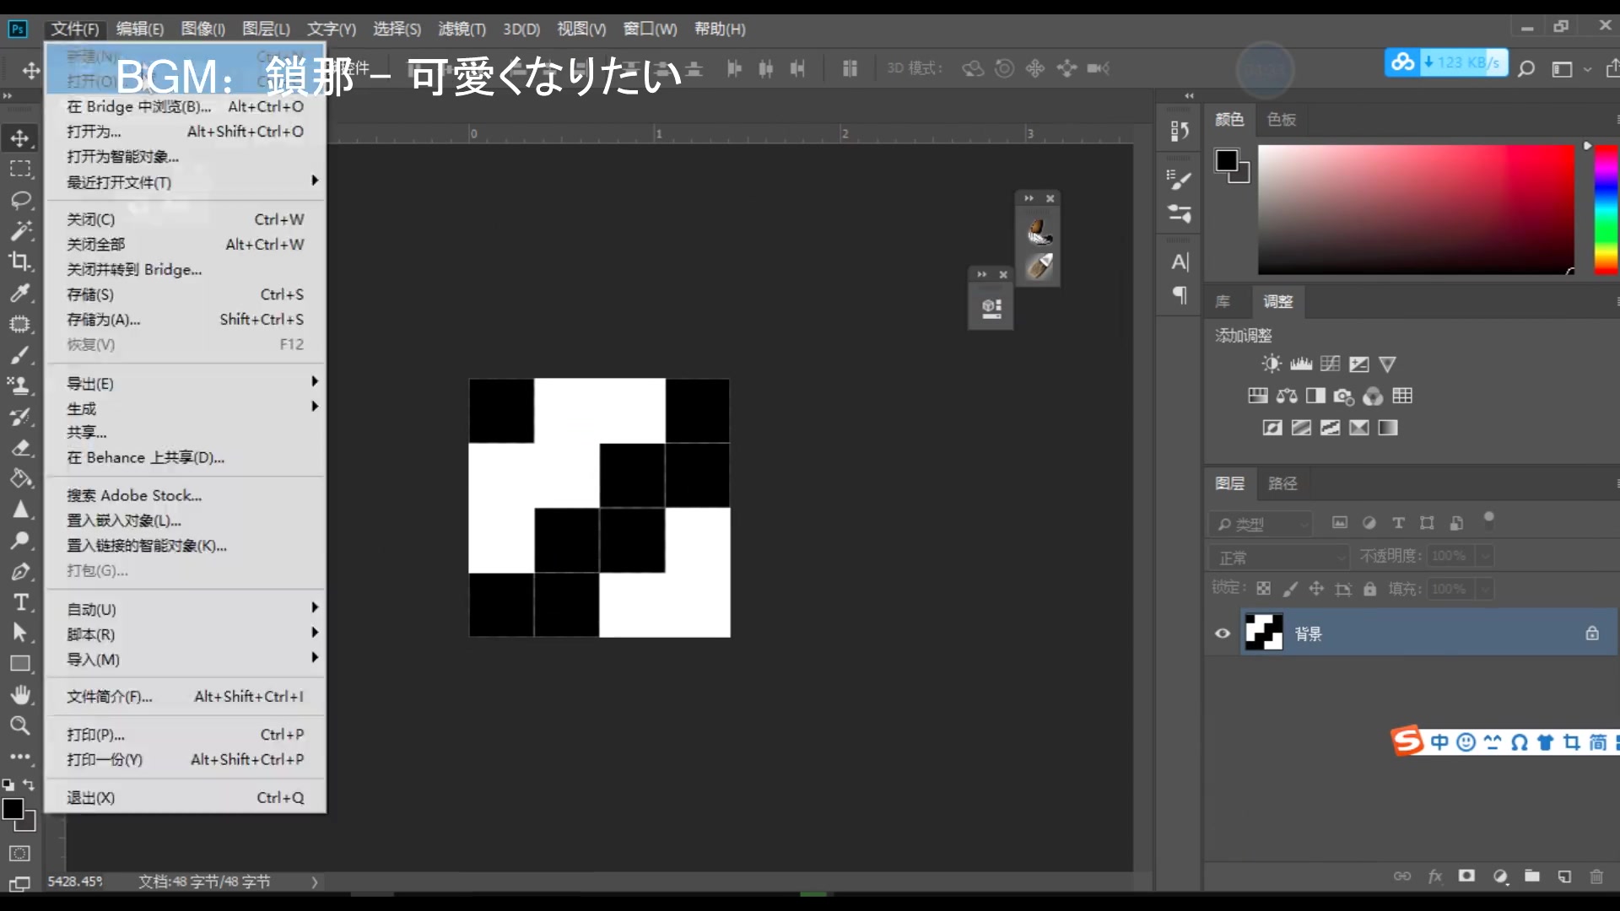Switch to 路径 tab
Screen dimensions: 1620x911
(1282, 483)
